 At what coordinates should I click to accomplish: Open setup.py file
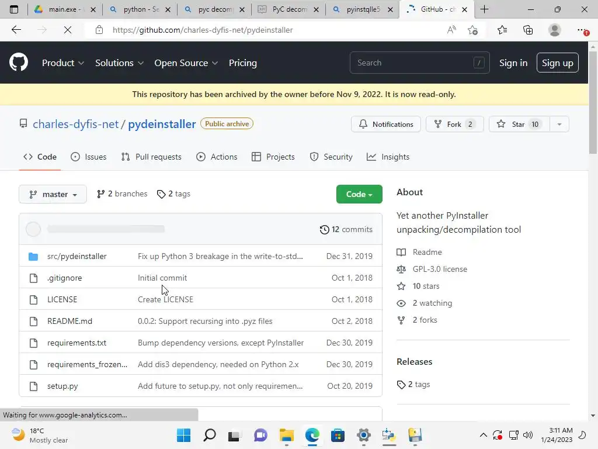coord(62,386)
